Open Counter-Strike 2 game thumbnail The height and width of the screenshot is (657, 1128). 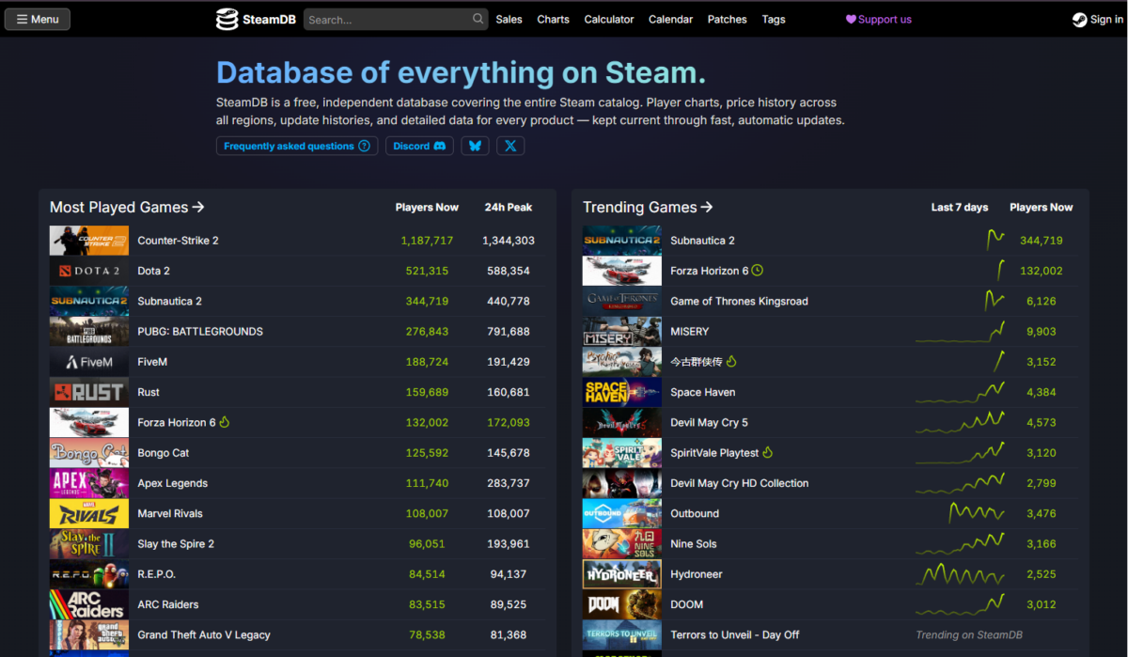(x=89, y=241)
